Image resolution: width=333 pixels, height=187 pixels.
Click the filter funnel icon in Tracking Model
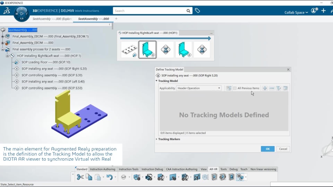tap(279, 88)
